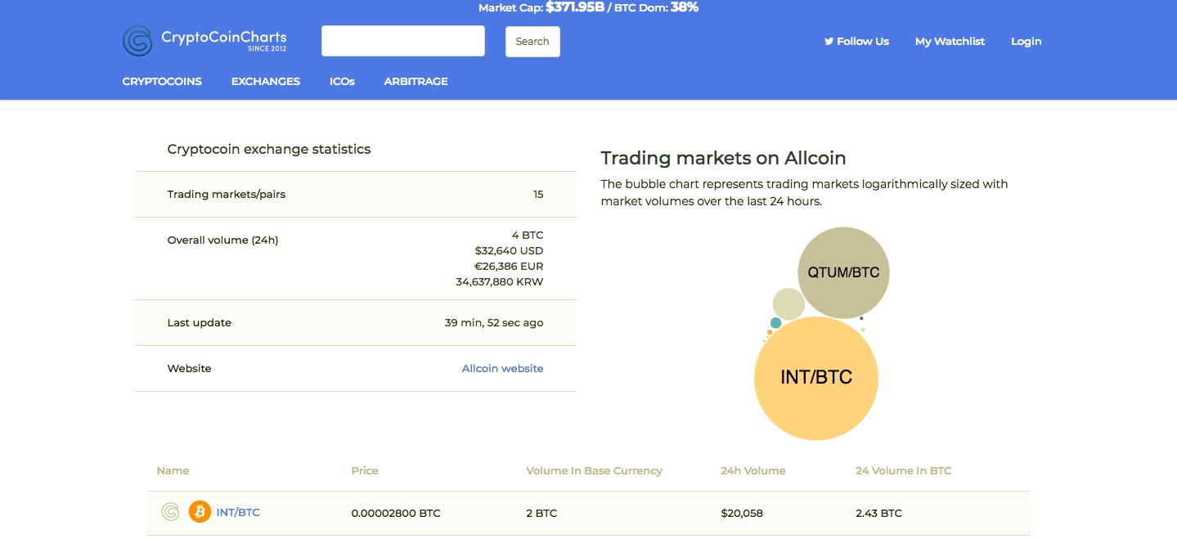This screenshot has width=1177, height=539.
Task: Select the INT/BTC bubble in chart
Action: tap(816, 378)
